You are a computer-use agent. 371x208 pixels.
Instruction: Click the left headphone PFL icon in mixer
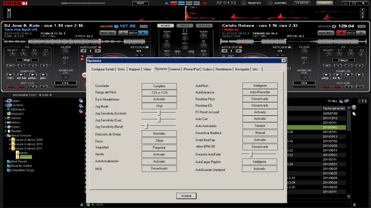177,53
